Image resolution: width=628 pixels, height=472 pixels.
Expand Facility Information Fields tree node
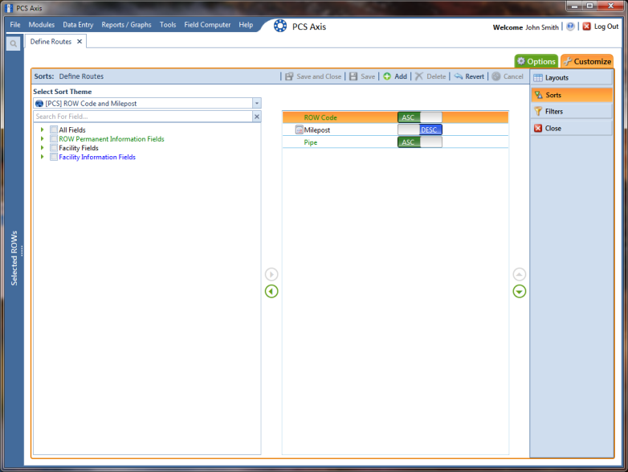tap(42, 157)
